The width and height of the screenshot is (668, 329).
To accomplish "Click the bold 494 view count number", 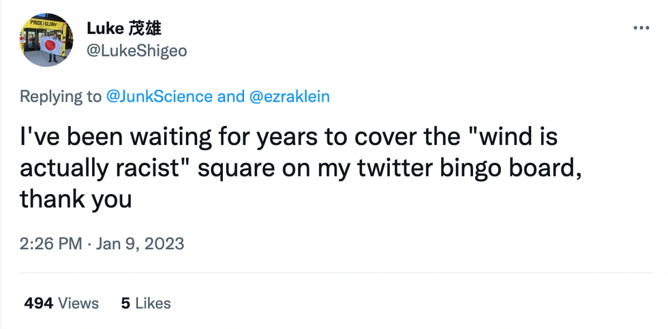I will point(39,303).
